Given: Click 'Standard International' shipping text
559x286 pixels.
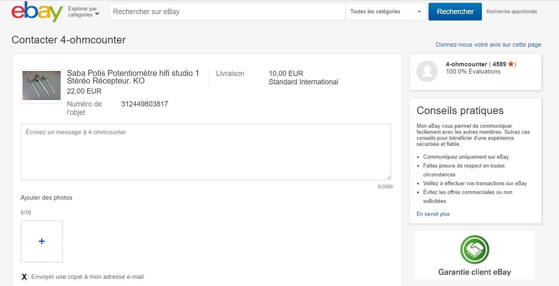Looking at the screenshot, I should [x=303, y=82].
